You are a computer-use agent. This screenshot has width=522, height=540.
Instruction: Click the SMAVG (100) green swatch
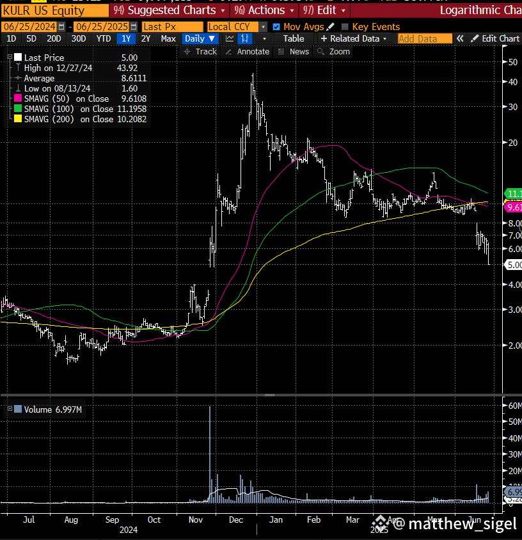tap(18, 109)
